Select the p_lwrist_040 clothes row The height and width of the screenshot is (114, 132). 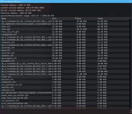pyautogui.click(x=65, y=64)
